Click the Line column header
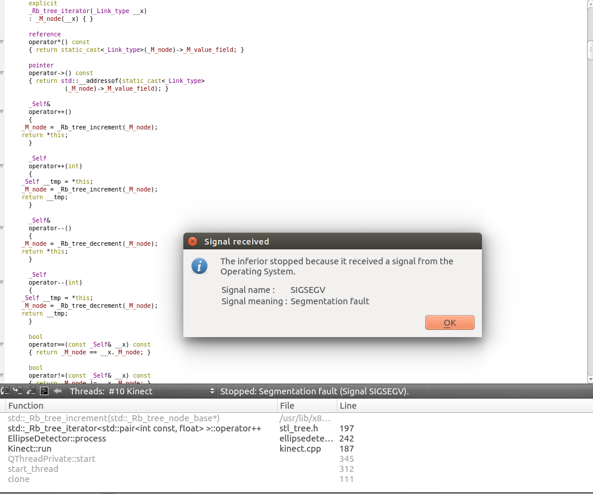 pos(348,406)
